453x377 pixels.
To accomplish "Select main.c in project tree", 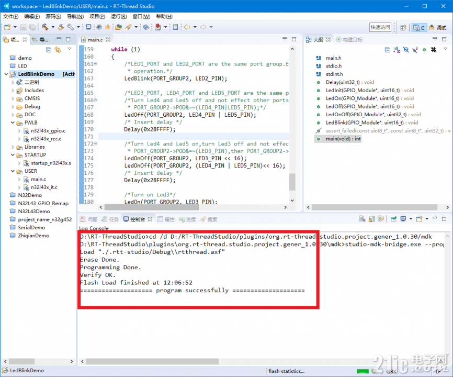I will tap(38, 179).
